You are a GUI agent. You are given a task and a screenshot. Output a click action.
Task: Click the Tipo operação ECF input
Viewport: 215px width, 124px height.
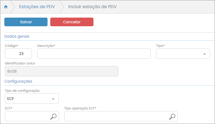116,116
